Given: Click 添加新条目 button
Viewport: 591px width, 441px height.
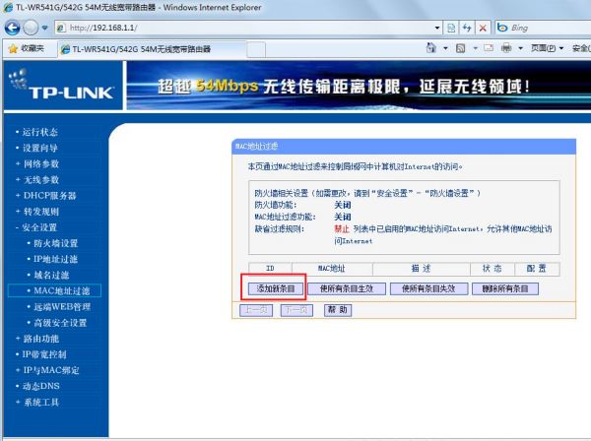Looking at the screenshot, I should point(276,288).
